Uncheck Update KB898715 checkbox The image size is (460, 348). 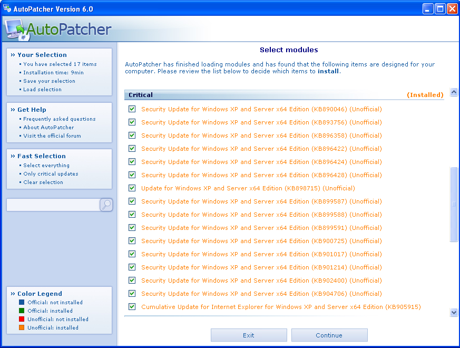tap(132, 188)
